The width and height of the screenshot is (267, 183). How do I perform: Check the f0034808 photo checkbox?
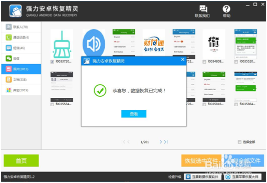pos(204,62)
